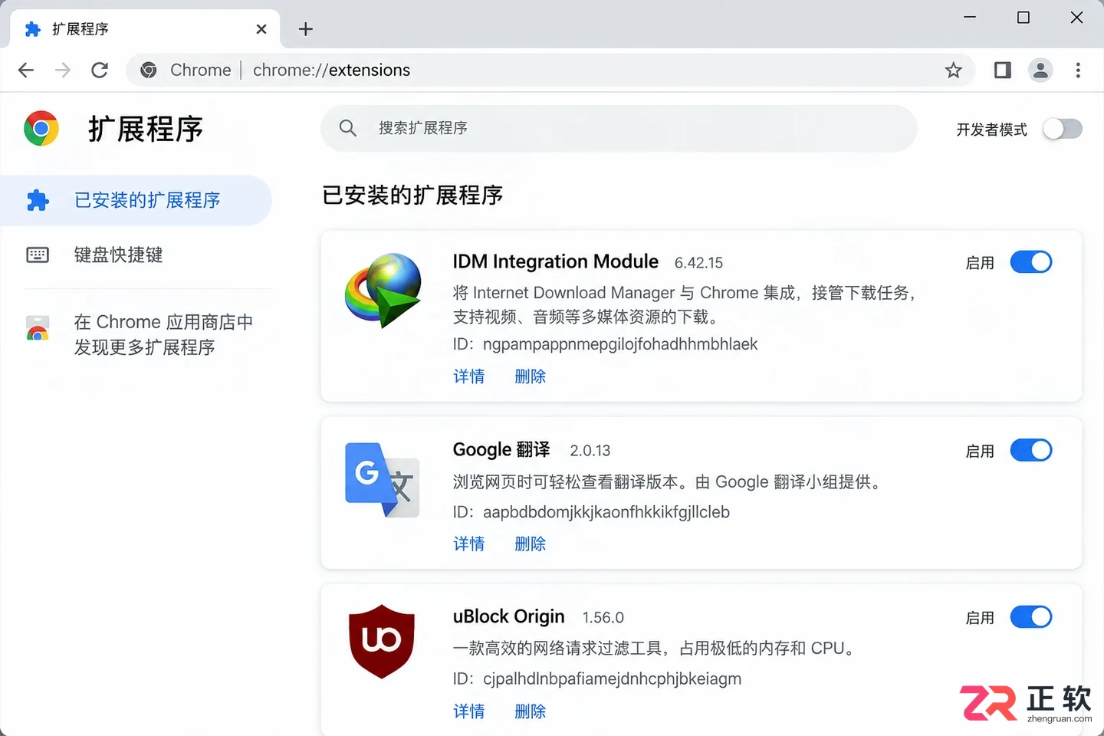Click the uBlock Origin extension ID text
1104x736 pixels.
pyautogui.click(x=597, y=679)
